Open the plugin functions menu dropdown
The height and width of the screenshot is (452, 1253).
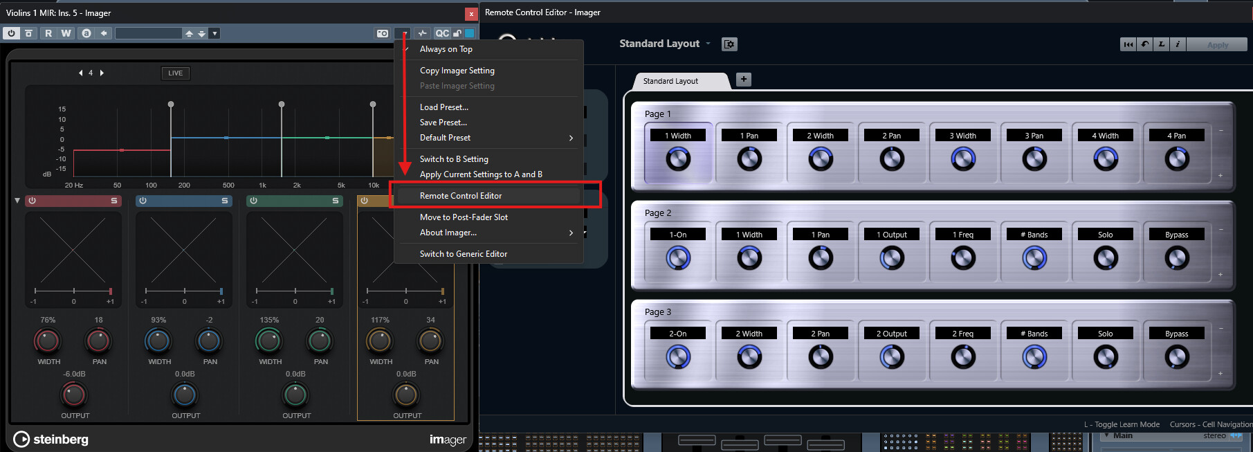pyautogui.click(x=402, y=33)
